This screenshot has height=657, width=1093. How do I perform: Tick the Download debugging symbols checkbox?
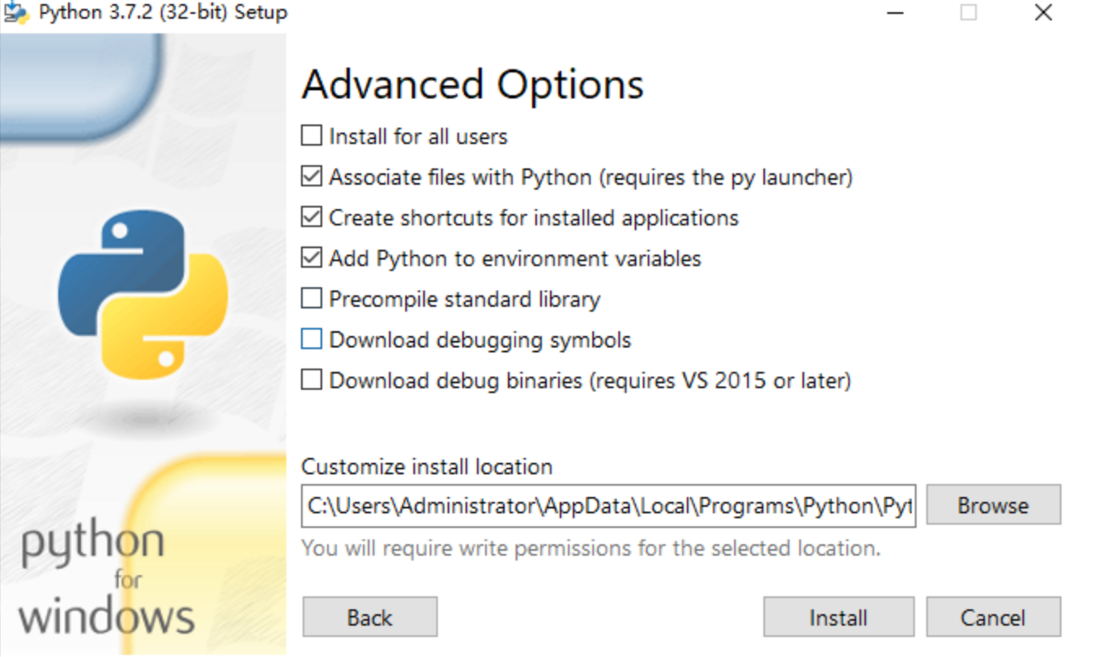click(x=312, y=339)
